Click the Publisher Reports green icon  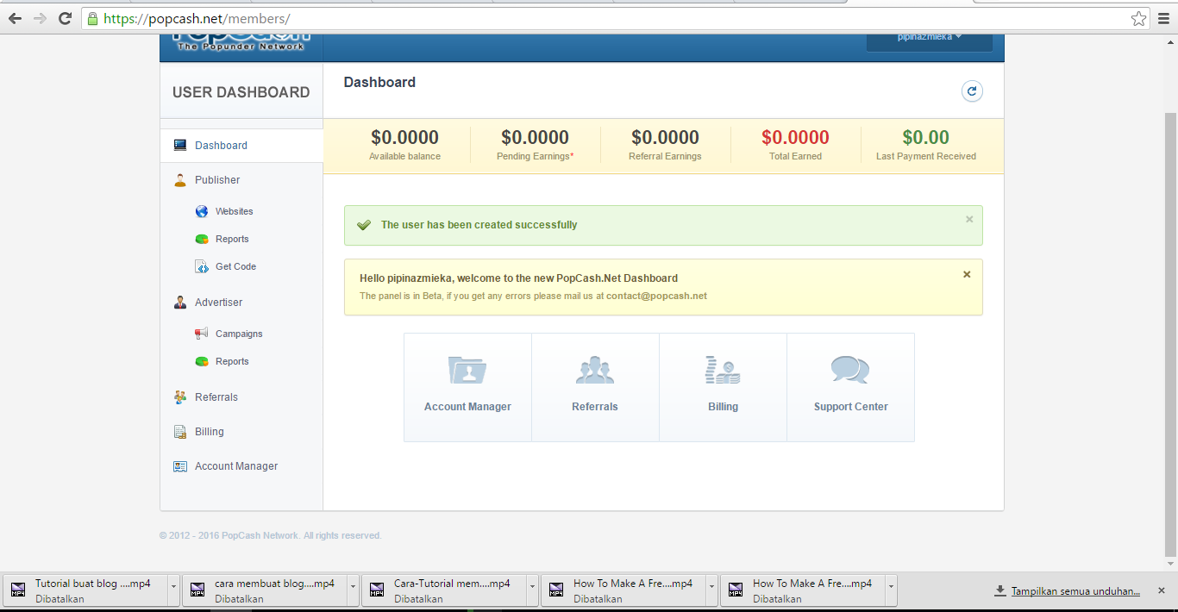(x=202, y=239)
